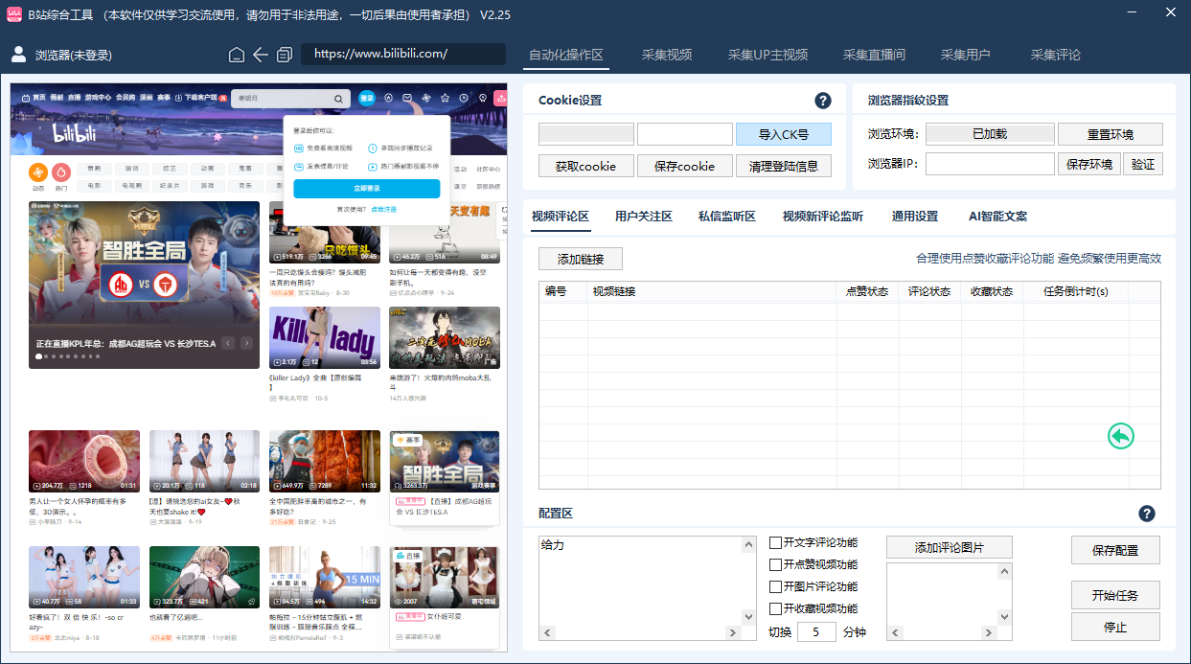1191x664 pixels.
Task: Click the comment text box scroll-right arrow
Action: click(x=735, y=633)
